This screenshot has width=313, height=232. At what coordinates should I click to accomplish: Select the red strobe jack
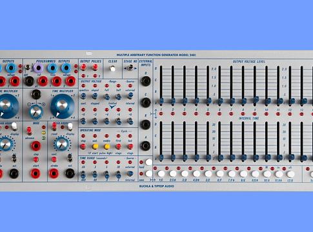(x=54, y=173)
